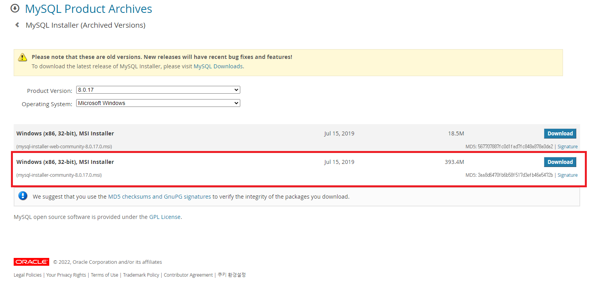This screenshot has width=604, height=295.
Task: Open Signature link for mysql-installer-community-8.0.17.0.msi
Action: (x=567, y=175)
